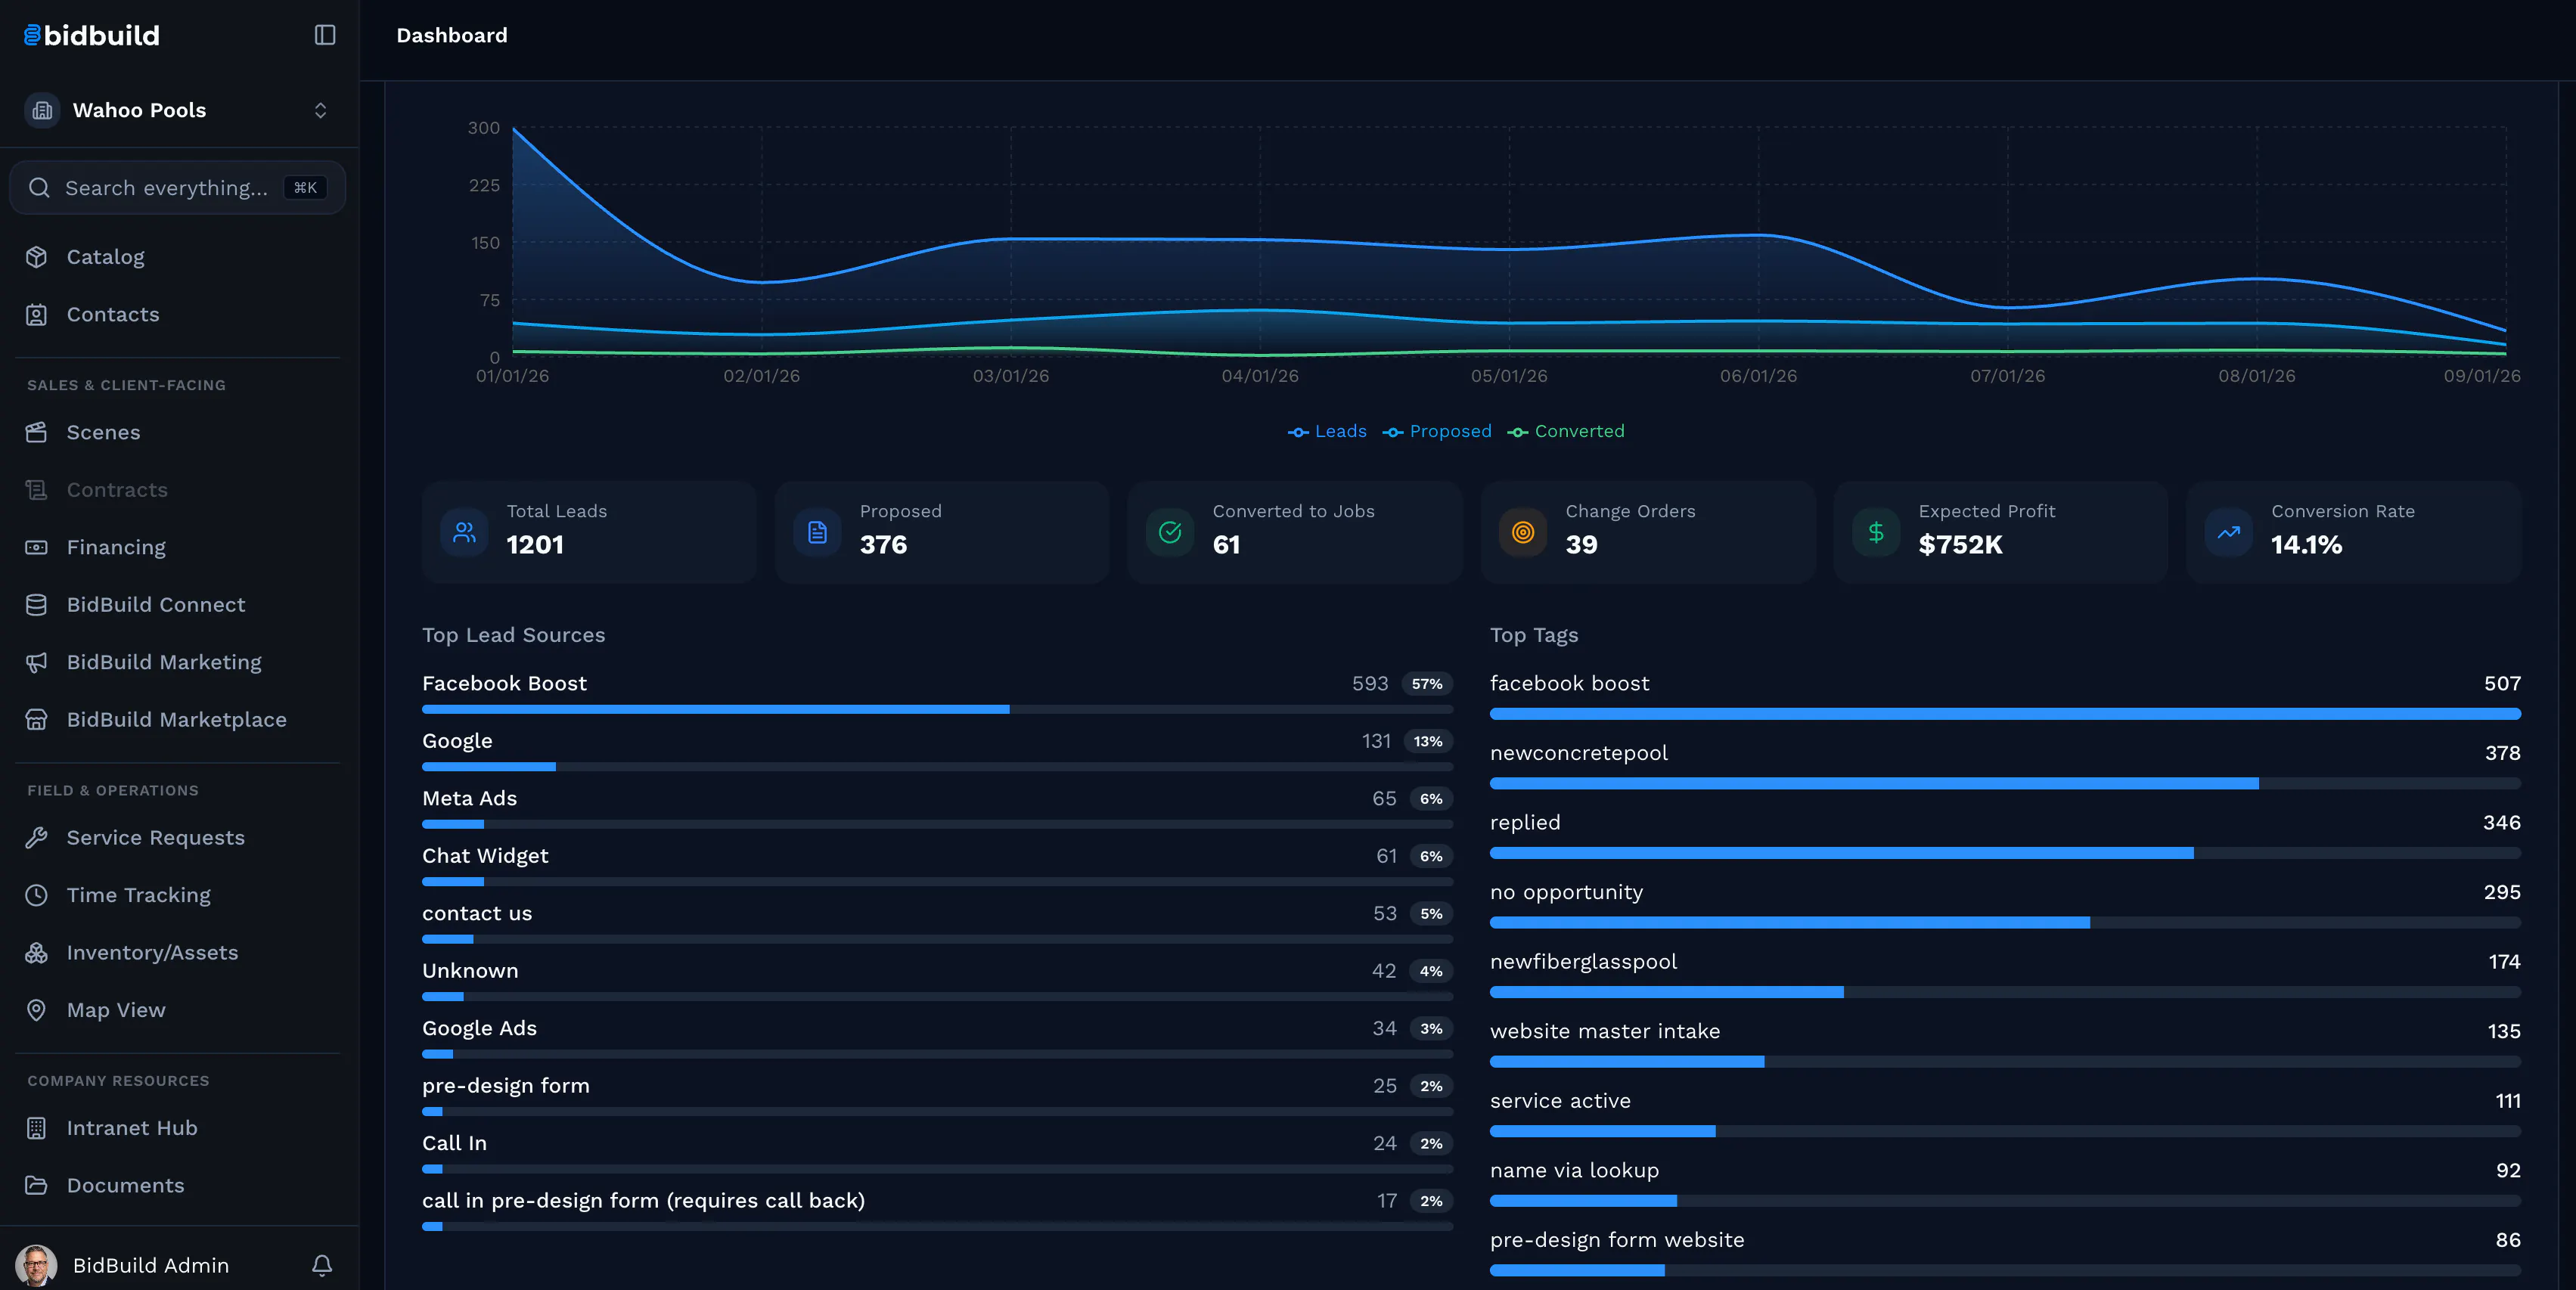Collapse the sidebar panel icon

point(325,35)
